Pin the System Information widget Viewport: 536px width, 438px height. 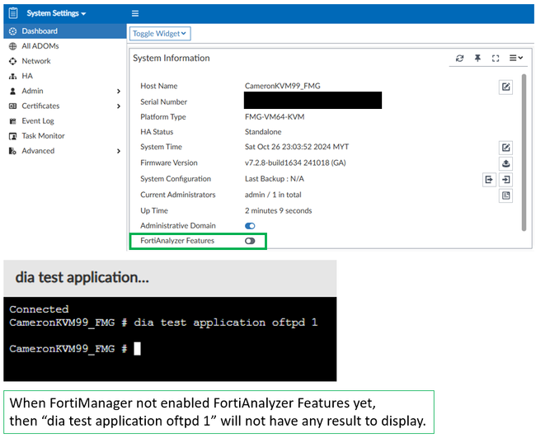point(477,59)
